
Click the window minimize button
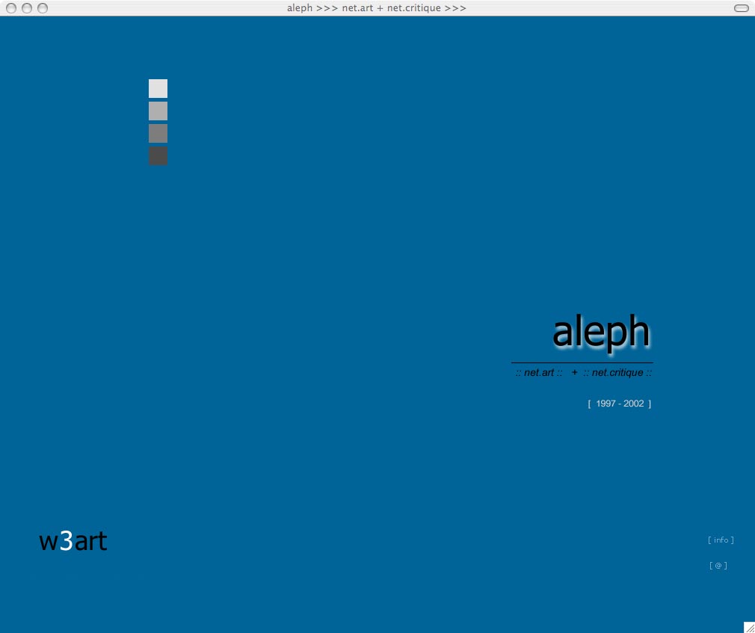(x=27, y=8)
